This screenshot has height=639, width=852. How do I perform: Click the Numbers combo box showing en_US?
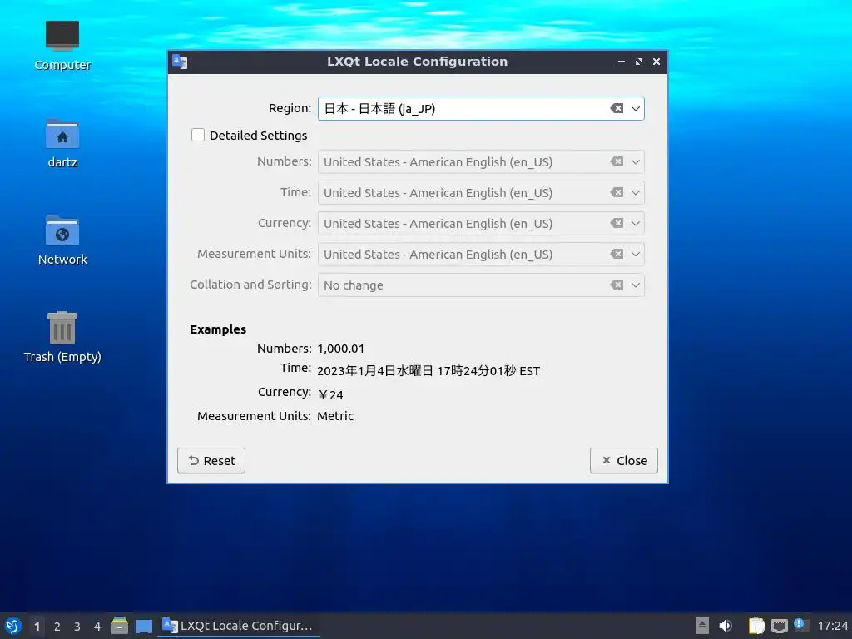coord(481,162)
